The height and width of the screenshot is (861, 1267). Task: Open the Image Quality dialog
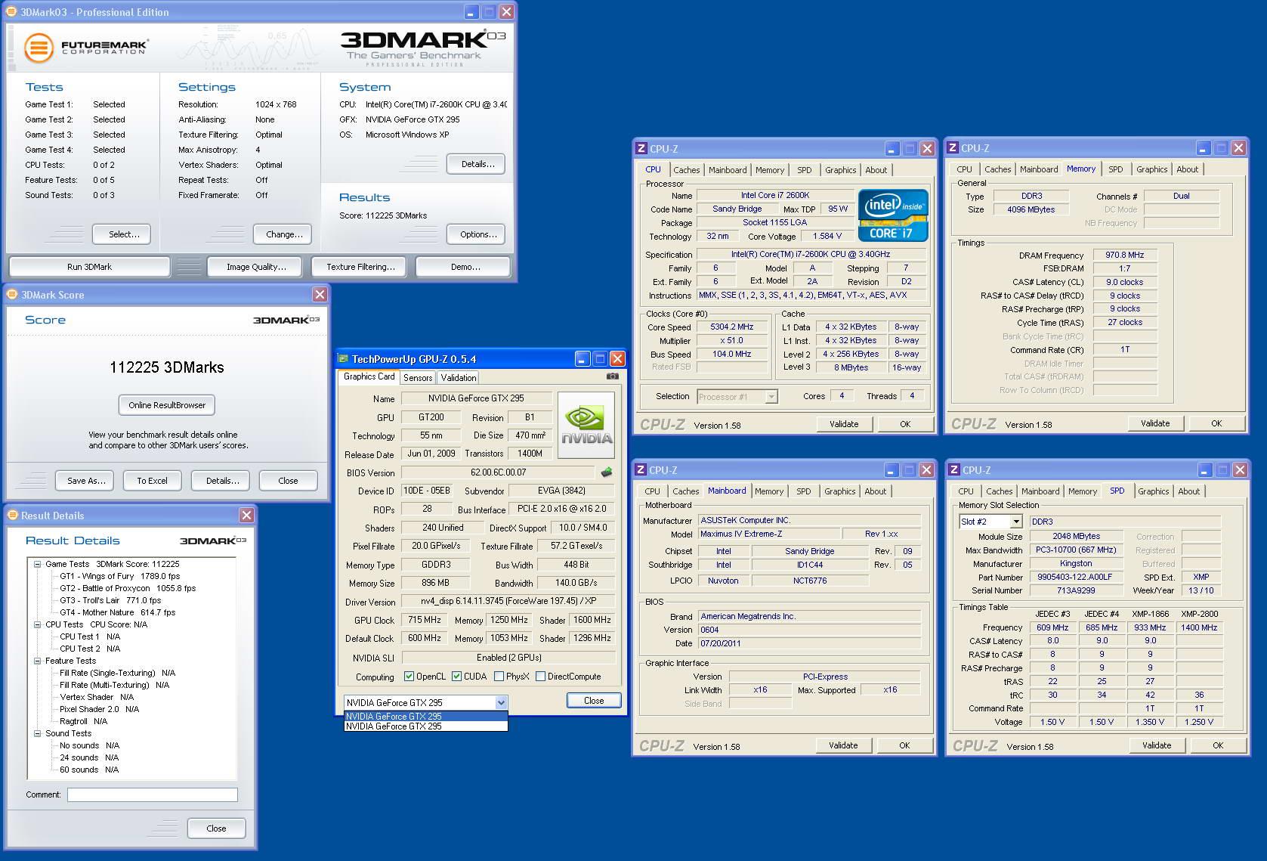point(257,267)
